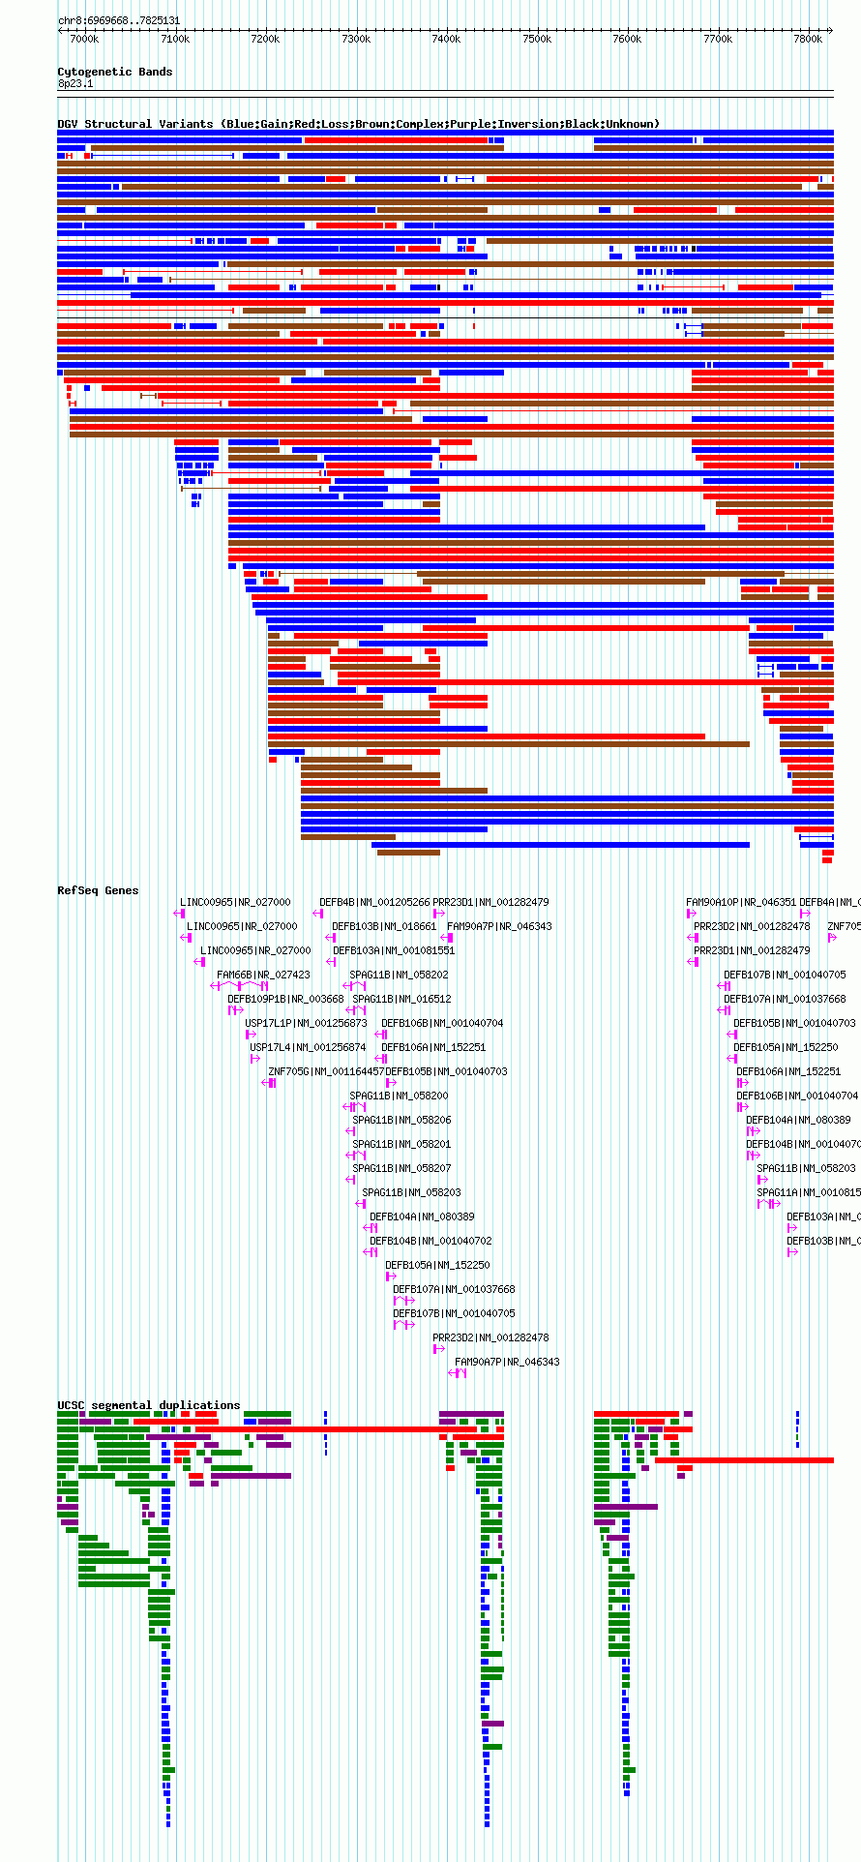Screen dimensions: 861x1862
Task: Open transcript SPAG11B|NM_058202
Action: 399,975
